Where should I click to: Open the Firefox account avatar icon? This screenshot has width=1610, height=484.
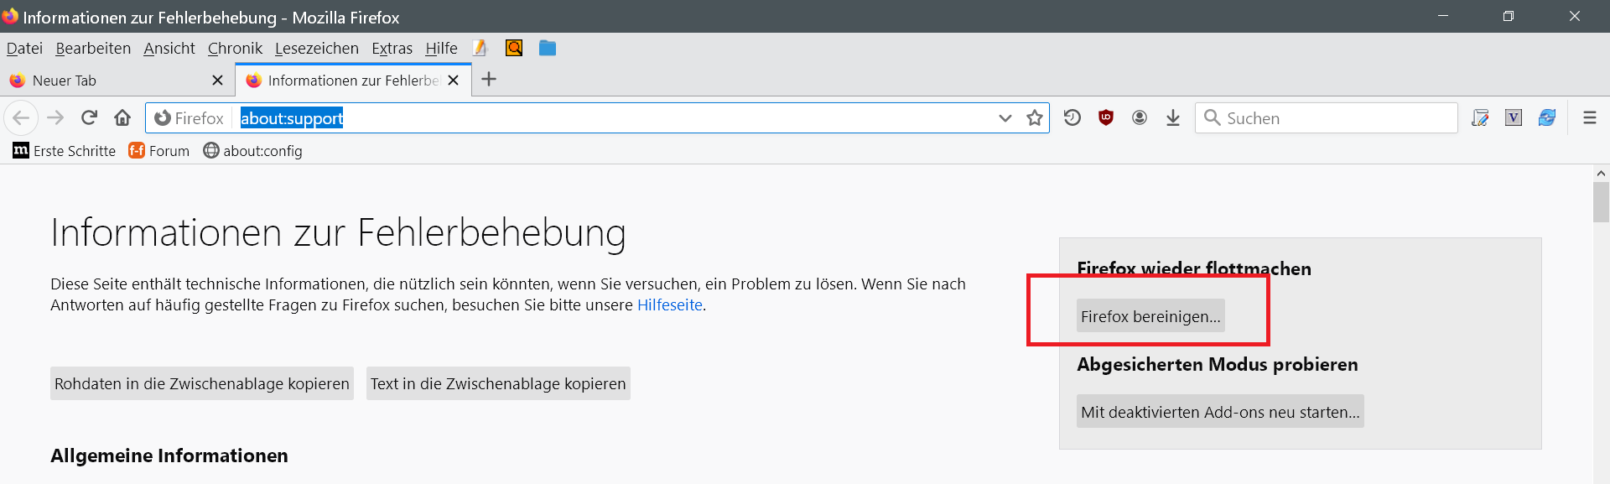pyautogui.click(x=1140, y=118)
